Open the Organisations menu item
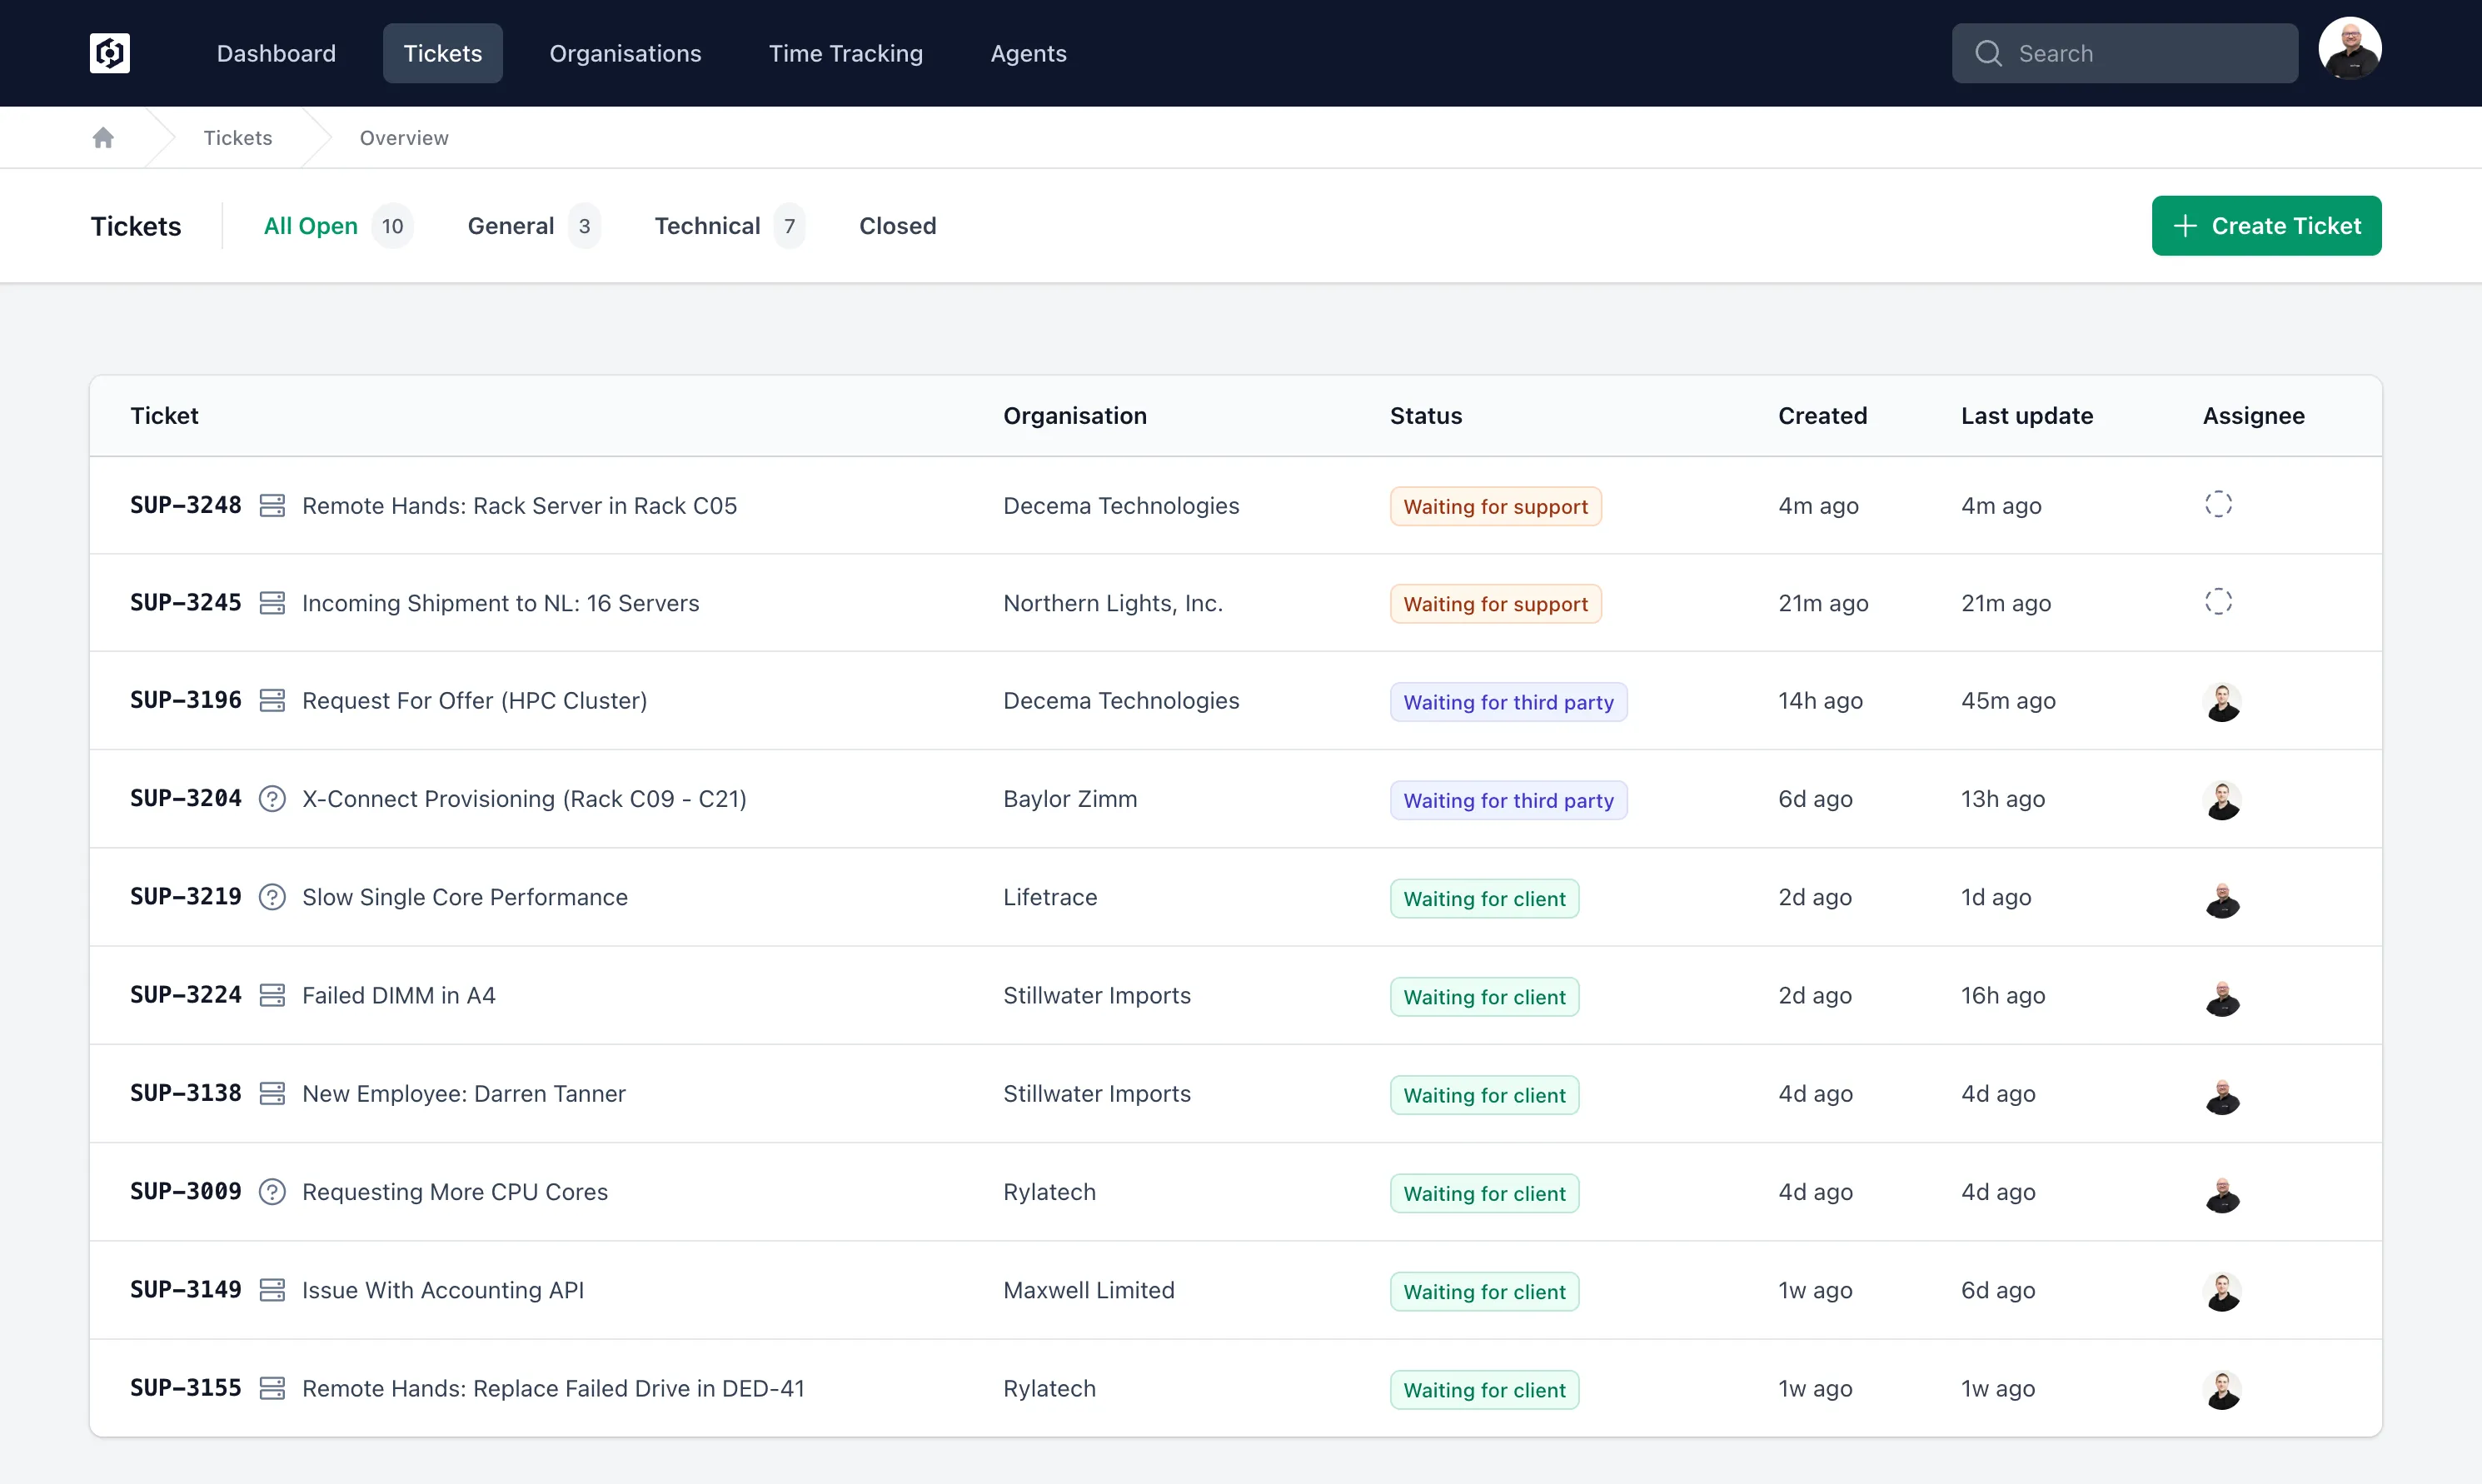Image resolution: width=2482 pixels, height=1484 pixels. coord(625,53)
